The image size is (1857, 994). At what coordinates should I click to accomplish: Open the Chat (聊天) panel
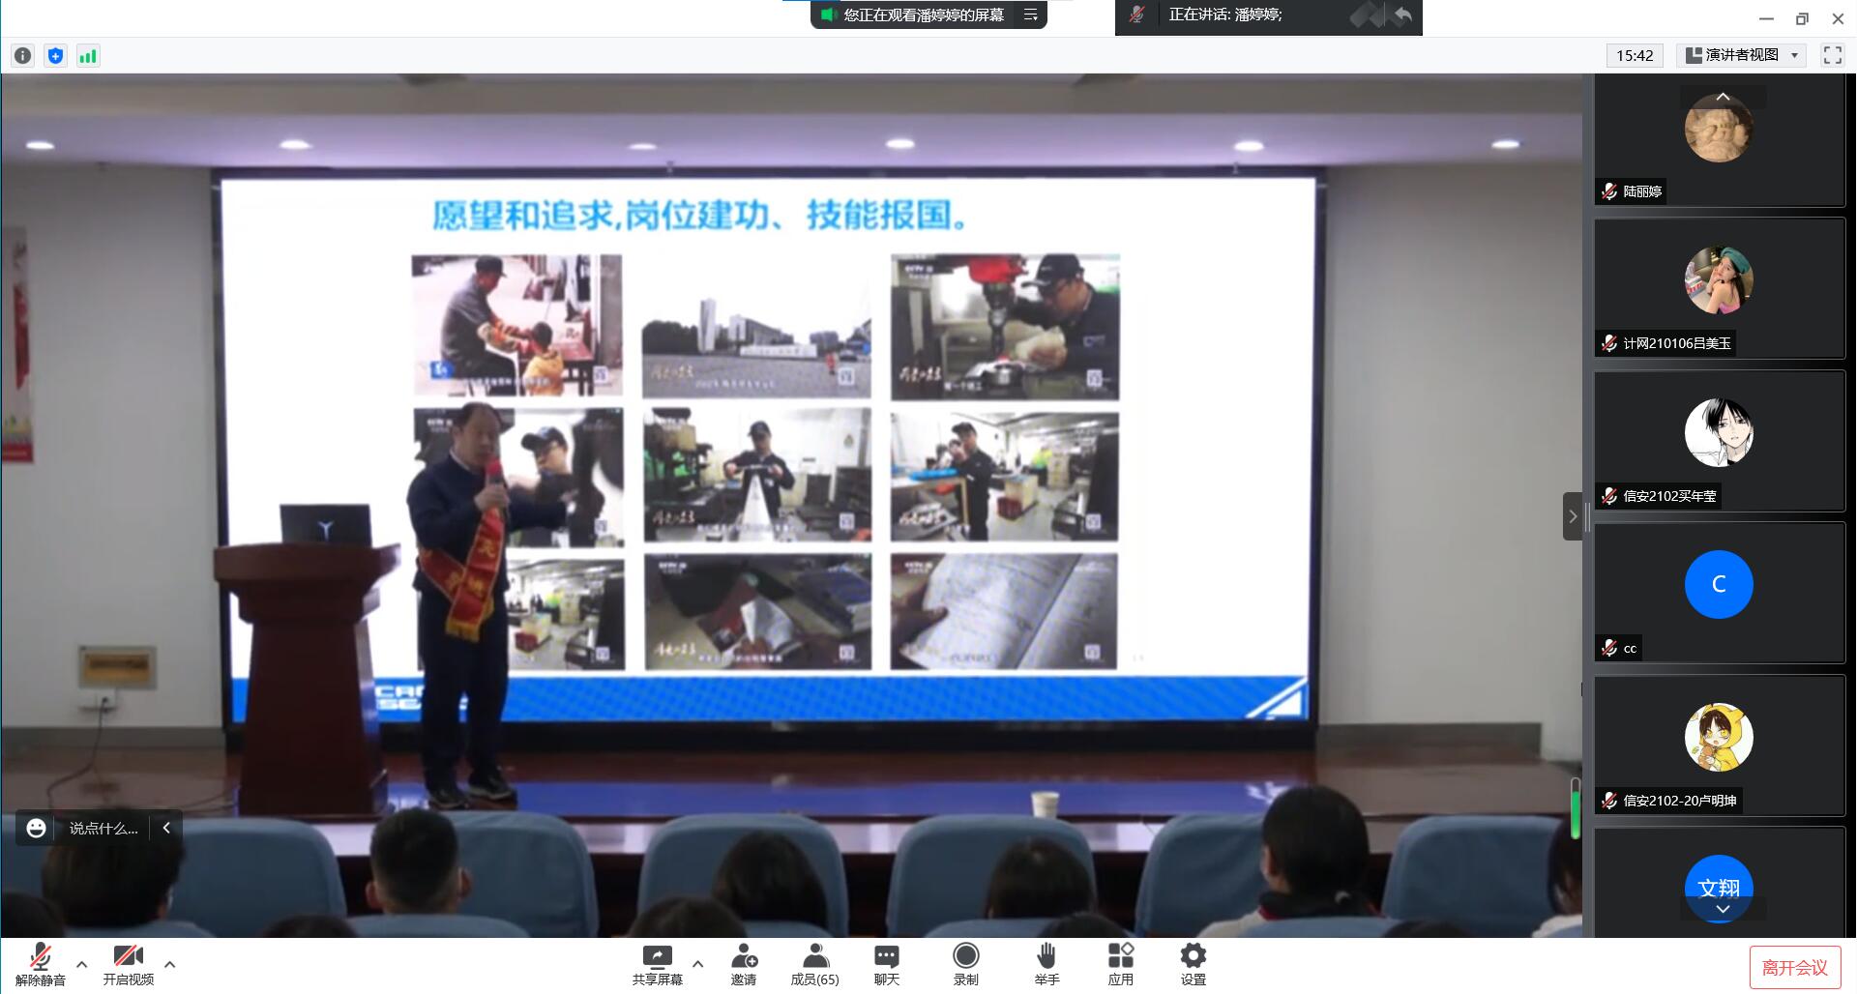[886, 964]
